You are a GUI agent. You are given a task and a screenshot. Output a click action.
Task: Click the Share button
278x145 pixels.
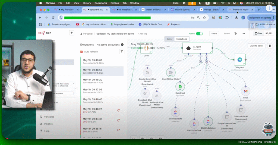tap(214, 33)
